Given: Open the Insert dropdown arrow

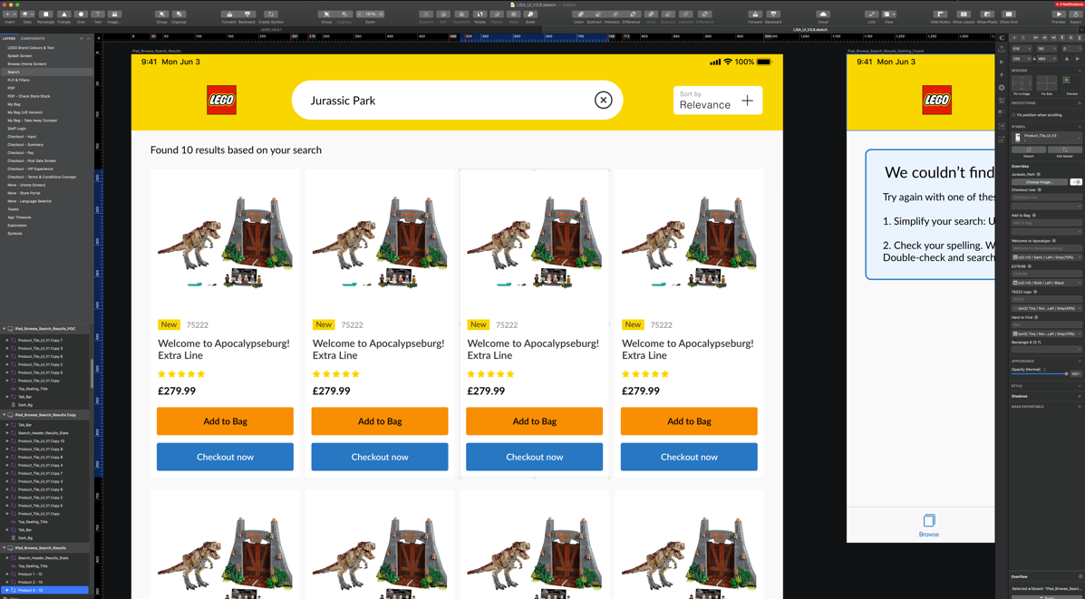Looking at the screenshot, I should (15, 14).
